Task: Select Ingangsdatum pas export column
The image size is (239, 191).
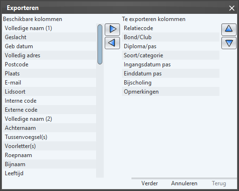Action: (x=171, y=64)
